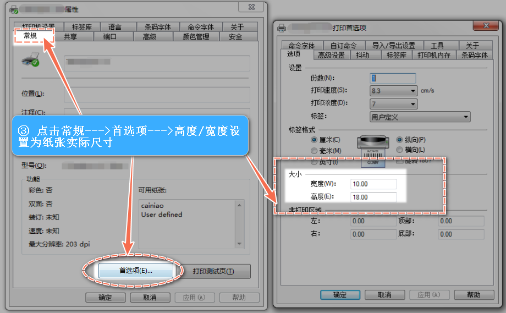Open the 工具 tab

[x=437, y=46]
